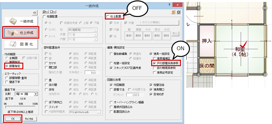Select the 一括作成 mode button
272x124 pixels.
click(x=21, y=21)
